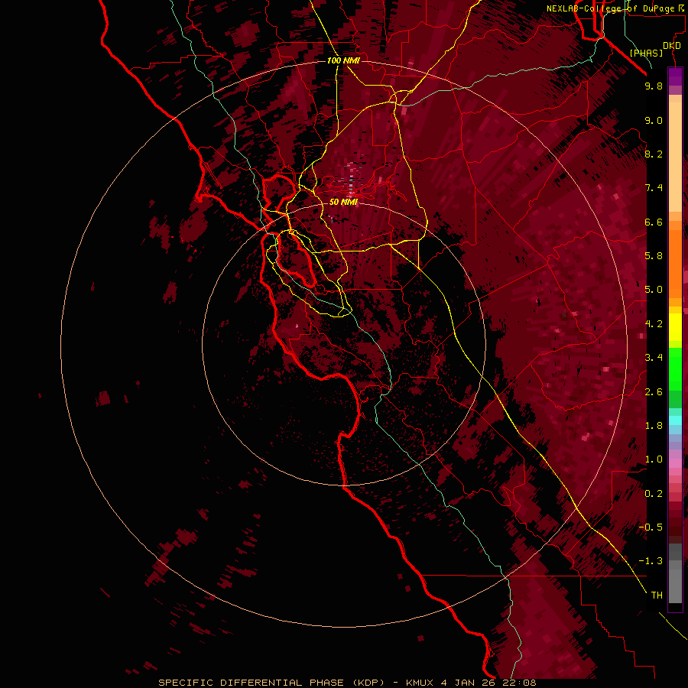Click the -1.3 scale value
Image resolution: width=688 pixels, height=688 pixels.
[x=651, y=561]
